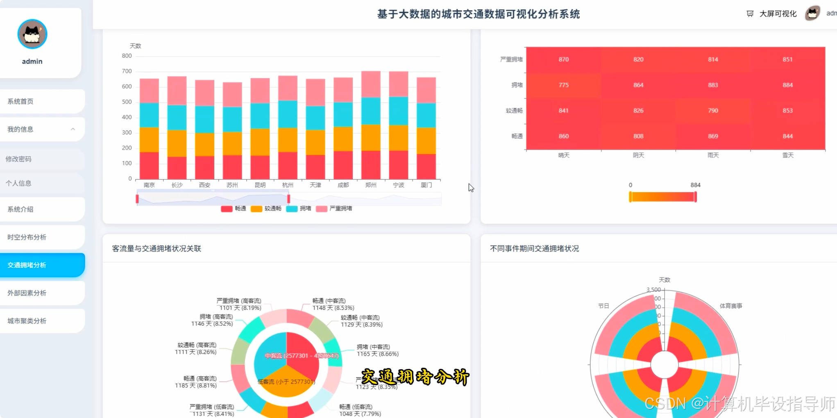Click the 杭州 x-axis label
The height and width of the screenshot is (418, 837).
pos(288,185)
